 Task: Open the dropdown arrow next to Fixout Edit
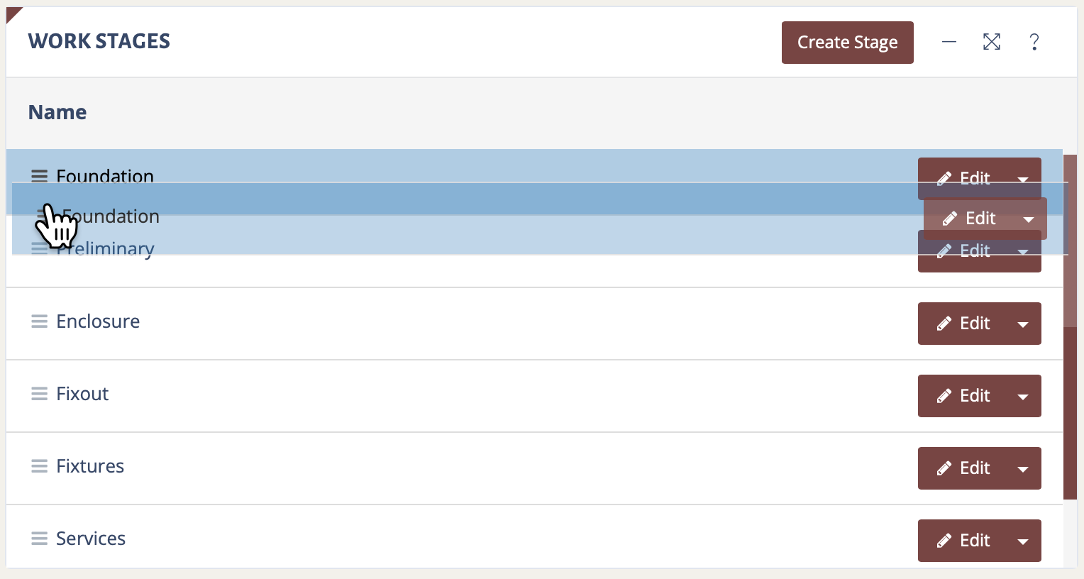point(1023,397)
